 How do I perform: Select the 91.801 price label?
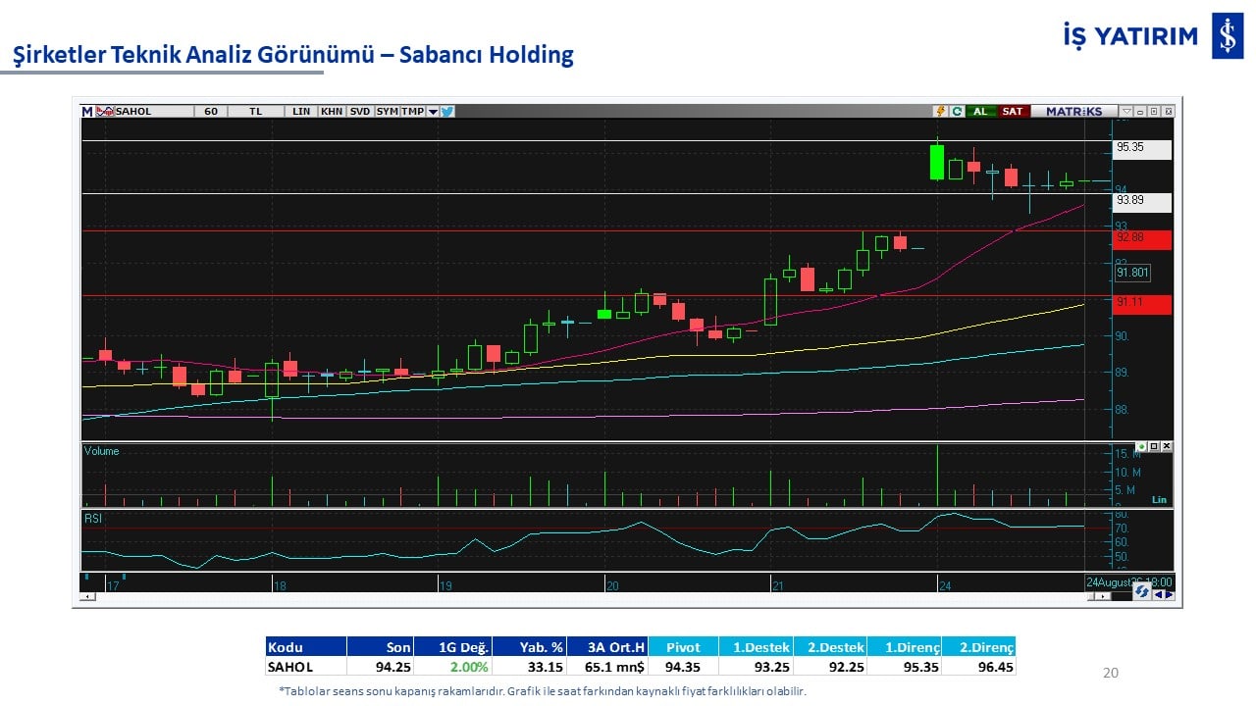tap(1132, 274)
